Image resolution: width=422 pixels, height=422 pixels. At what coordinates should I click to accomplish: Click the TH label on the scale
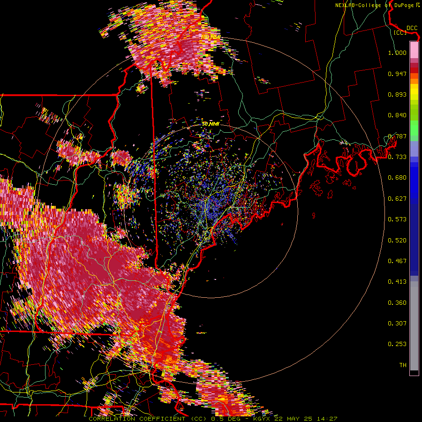tap(403, 365)
